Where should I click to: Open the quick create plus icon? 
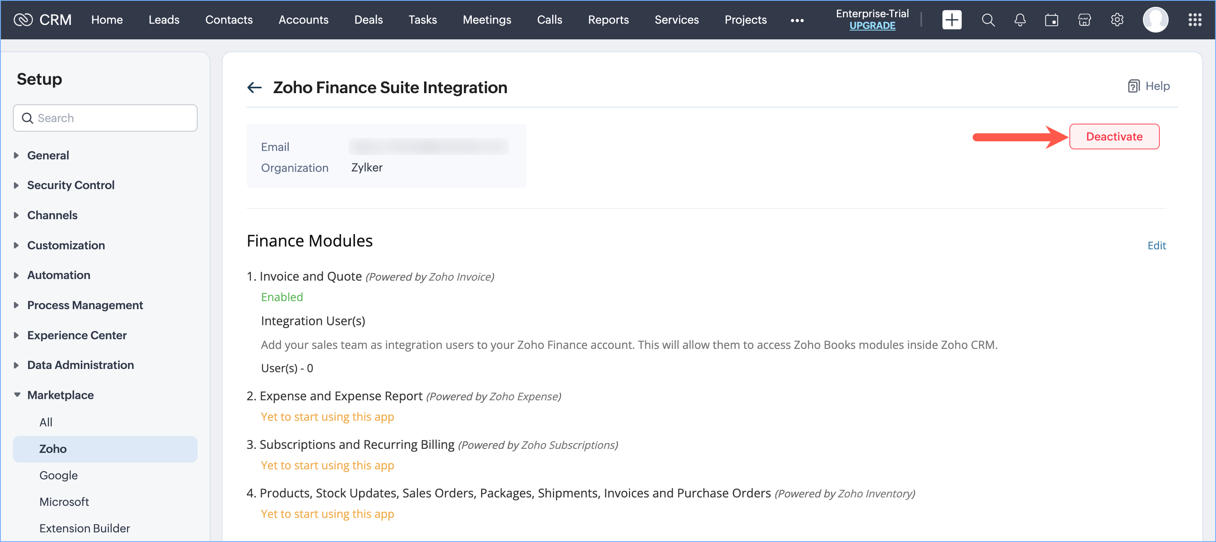pyautogui.click(x=951, y=20)
